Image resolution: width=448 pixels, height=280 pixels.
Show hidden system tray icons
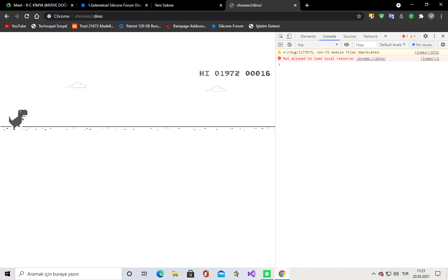pos(373,274)
